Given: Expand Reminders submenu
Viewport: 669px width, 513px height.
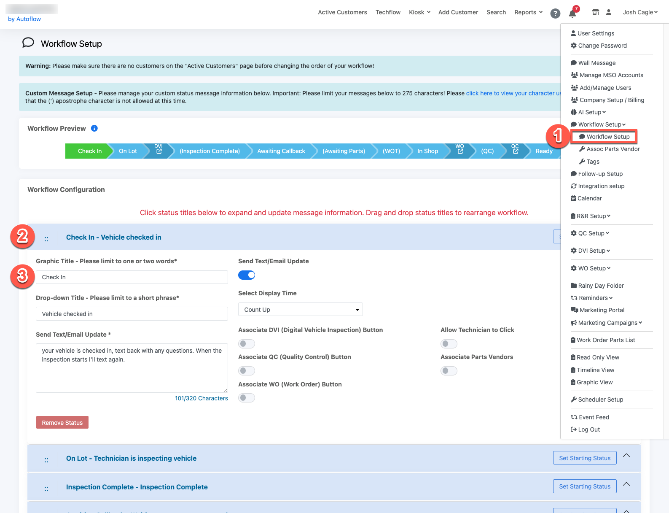Looking at the screenshot, I should click(591, 298).
